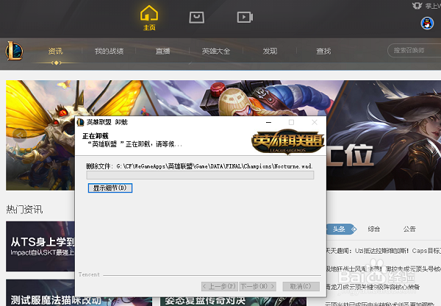This screenshot has width=441, height=306.
Task: Click the 上一步(P) button
Action: [220, 286]
